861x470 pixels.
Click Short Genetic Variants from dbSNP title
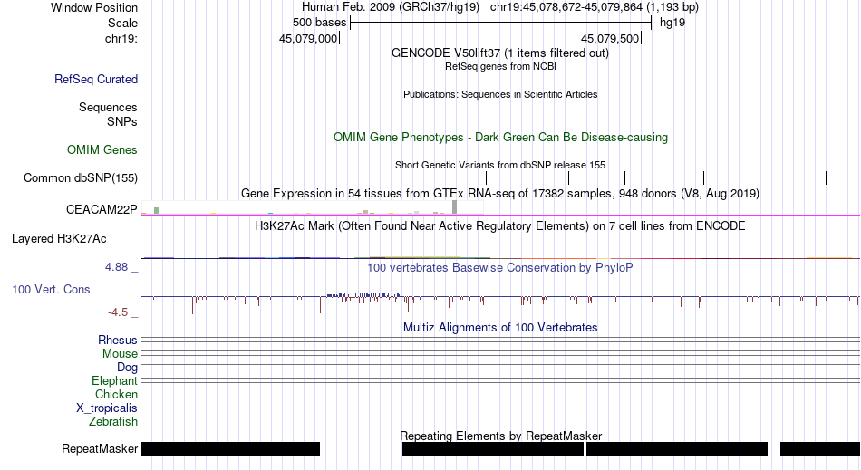coord(500,165)
